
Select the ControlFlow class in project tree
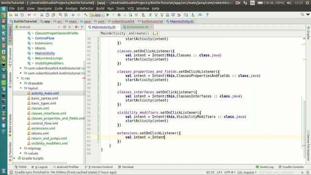(45, 38)
